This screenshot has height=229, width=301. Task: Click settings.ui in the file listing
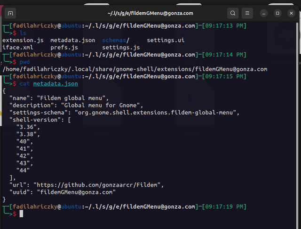[x=165, y=41]
